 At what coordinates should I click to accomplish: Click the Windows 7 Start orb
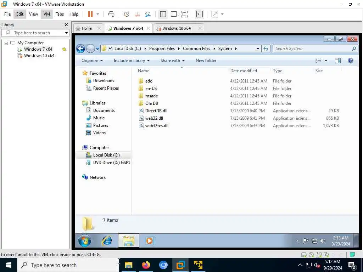[85, 240]
